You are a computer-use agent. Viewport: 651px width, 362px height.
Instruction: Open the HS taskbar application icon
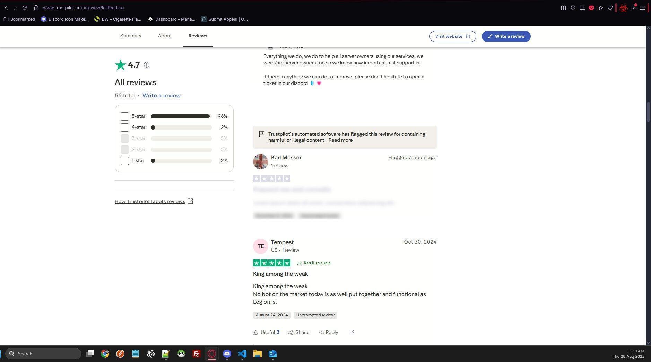181,354
